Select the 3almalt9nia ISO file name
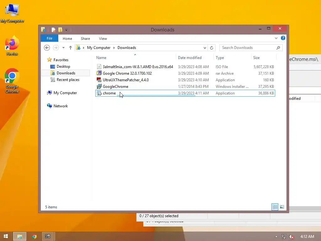Screen dimensions: 321x241 [x=138, y=67]
